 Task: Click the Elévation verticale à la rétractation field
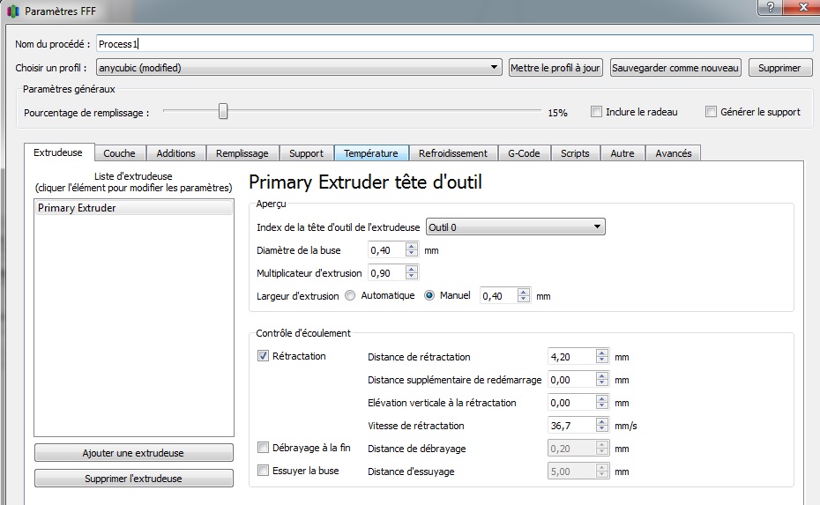point(571,403)
